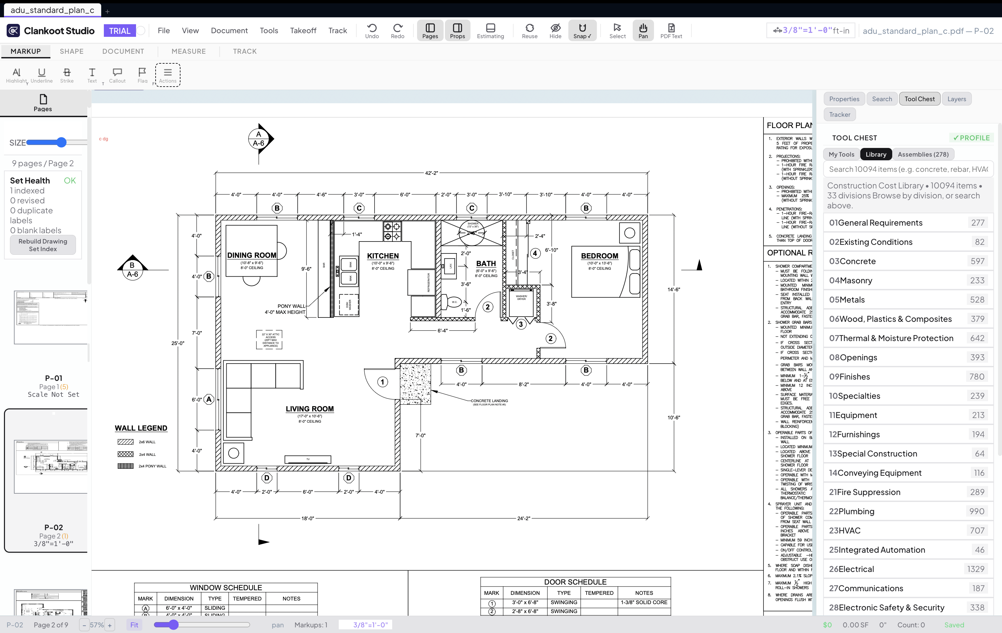Select the Highlight markup tool
1002x633 pixels.
(17, 75)
